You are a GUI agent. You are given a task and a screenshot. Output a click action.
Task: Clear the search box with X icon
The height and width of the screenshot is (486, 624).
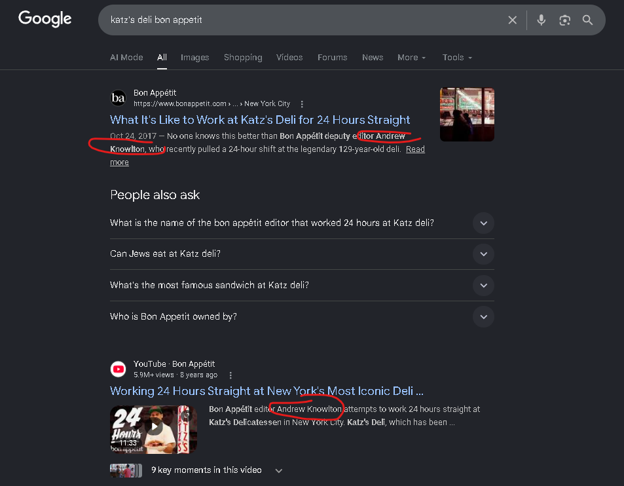point(512,20)
